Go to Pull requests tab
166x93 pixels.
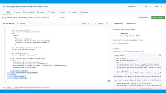[x=29, y=12]
